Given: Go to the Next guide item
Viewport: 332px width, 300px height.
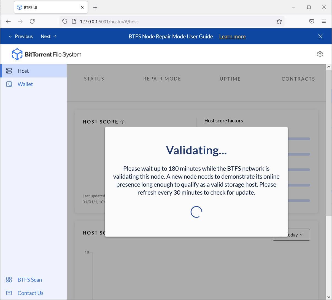Looking at the screenshot, I should [49, 36].
